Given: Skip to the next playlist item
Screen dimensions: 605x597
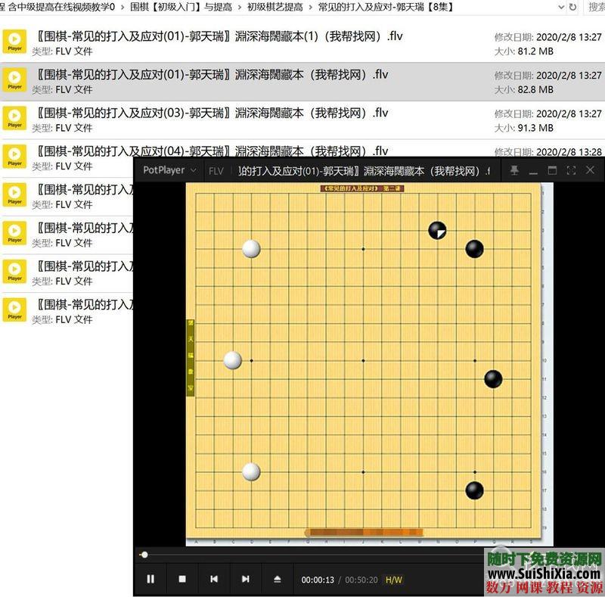Looking at the screenshot, I should (x=246, y=579).
